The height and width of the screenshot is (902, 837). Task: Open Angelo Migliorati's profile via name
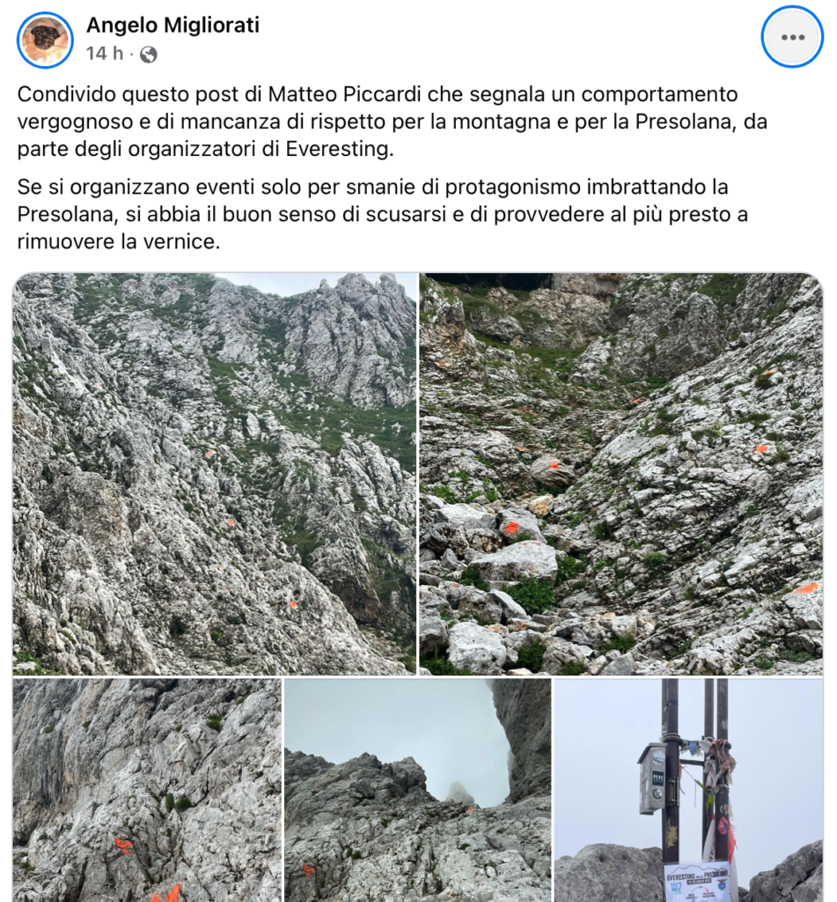(173, 25)
